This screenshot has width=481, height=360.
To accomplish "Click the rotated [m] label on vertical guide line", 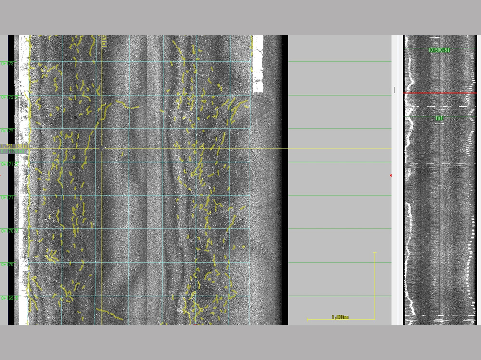I will (104, 41).
